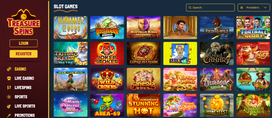
Task: Click the Promotions icon in sidebar
Action: click(x=9, y=115)
